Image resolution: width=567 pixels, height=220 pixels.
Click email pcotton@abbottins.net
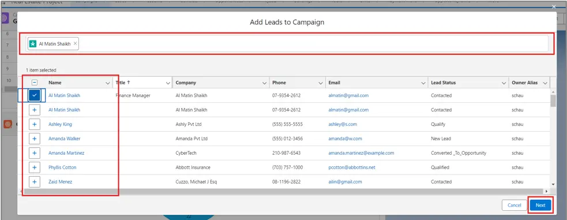coord(352,167)
